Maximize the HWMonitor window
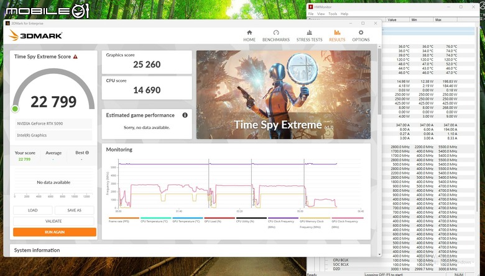 coord(461,7)
